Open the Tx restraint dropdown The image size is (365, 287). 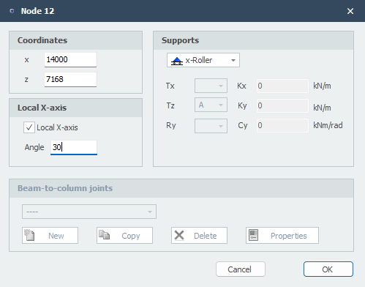pos(211,86)
